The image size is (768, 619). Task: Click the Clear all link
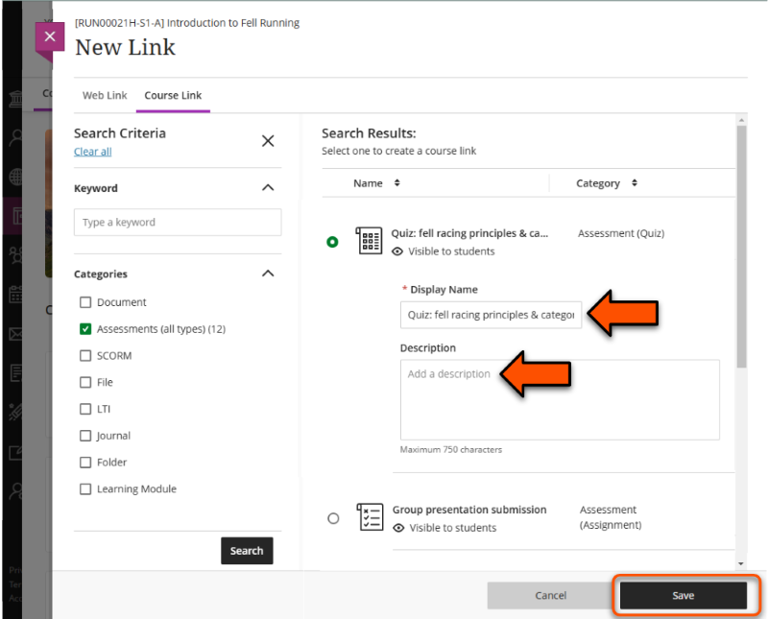pos(92,152)
